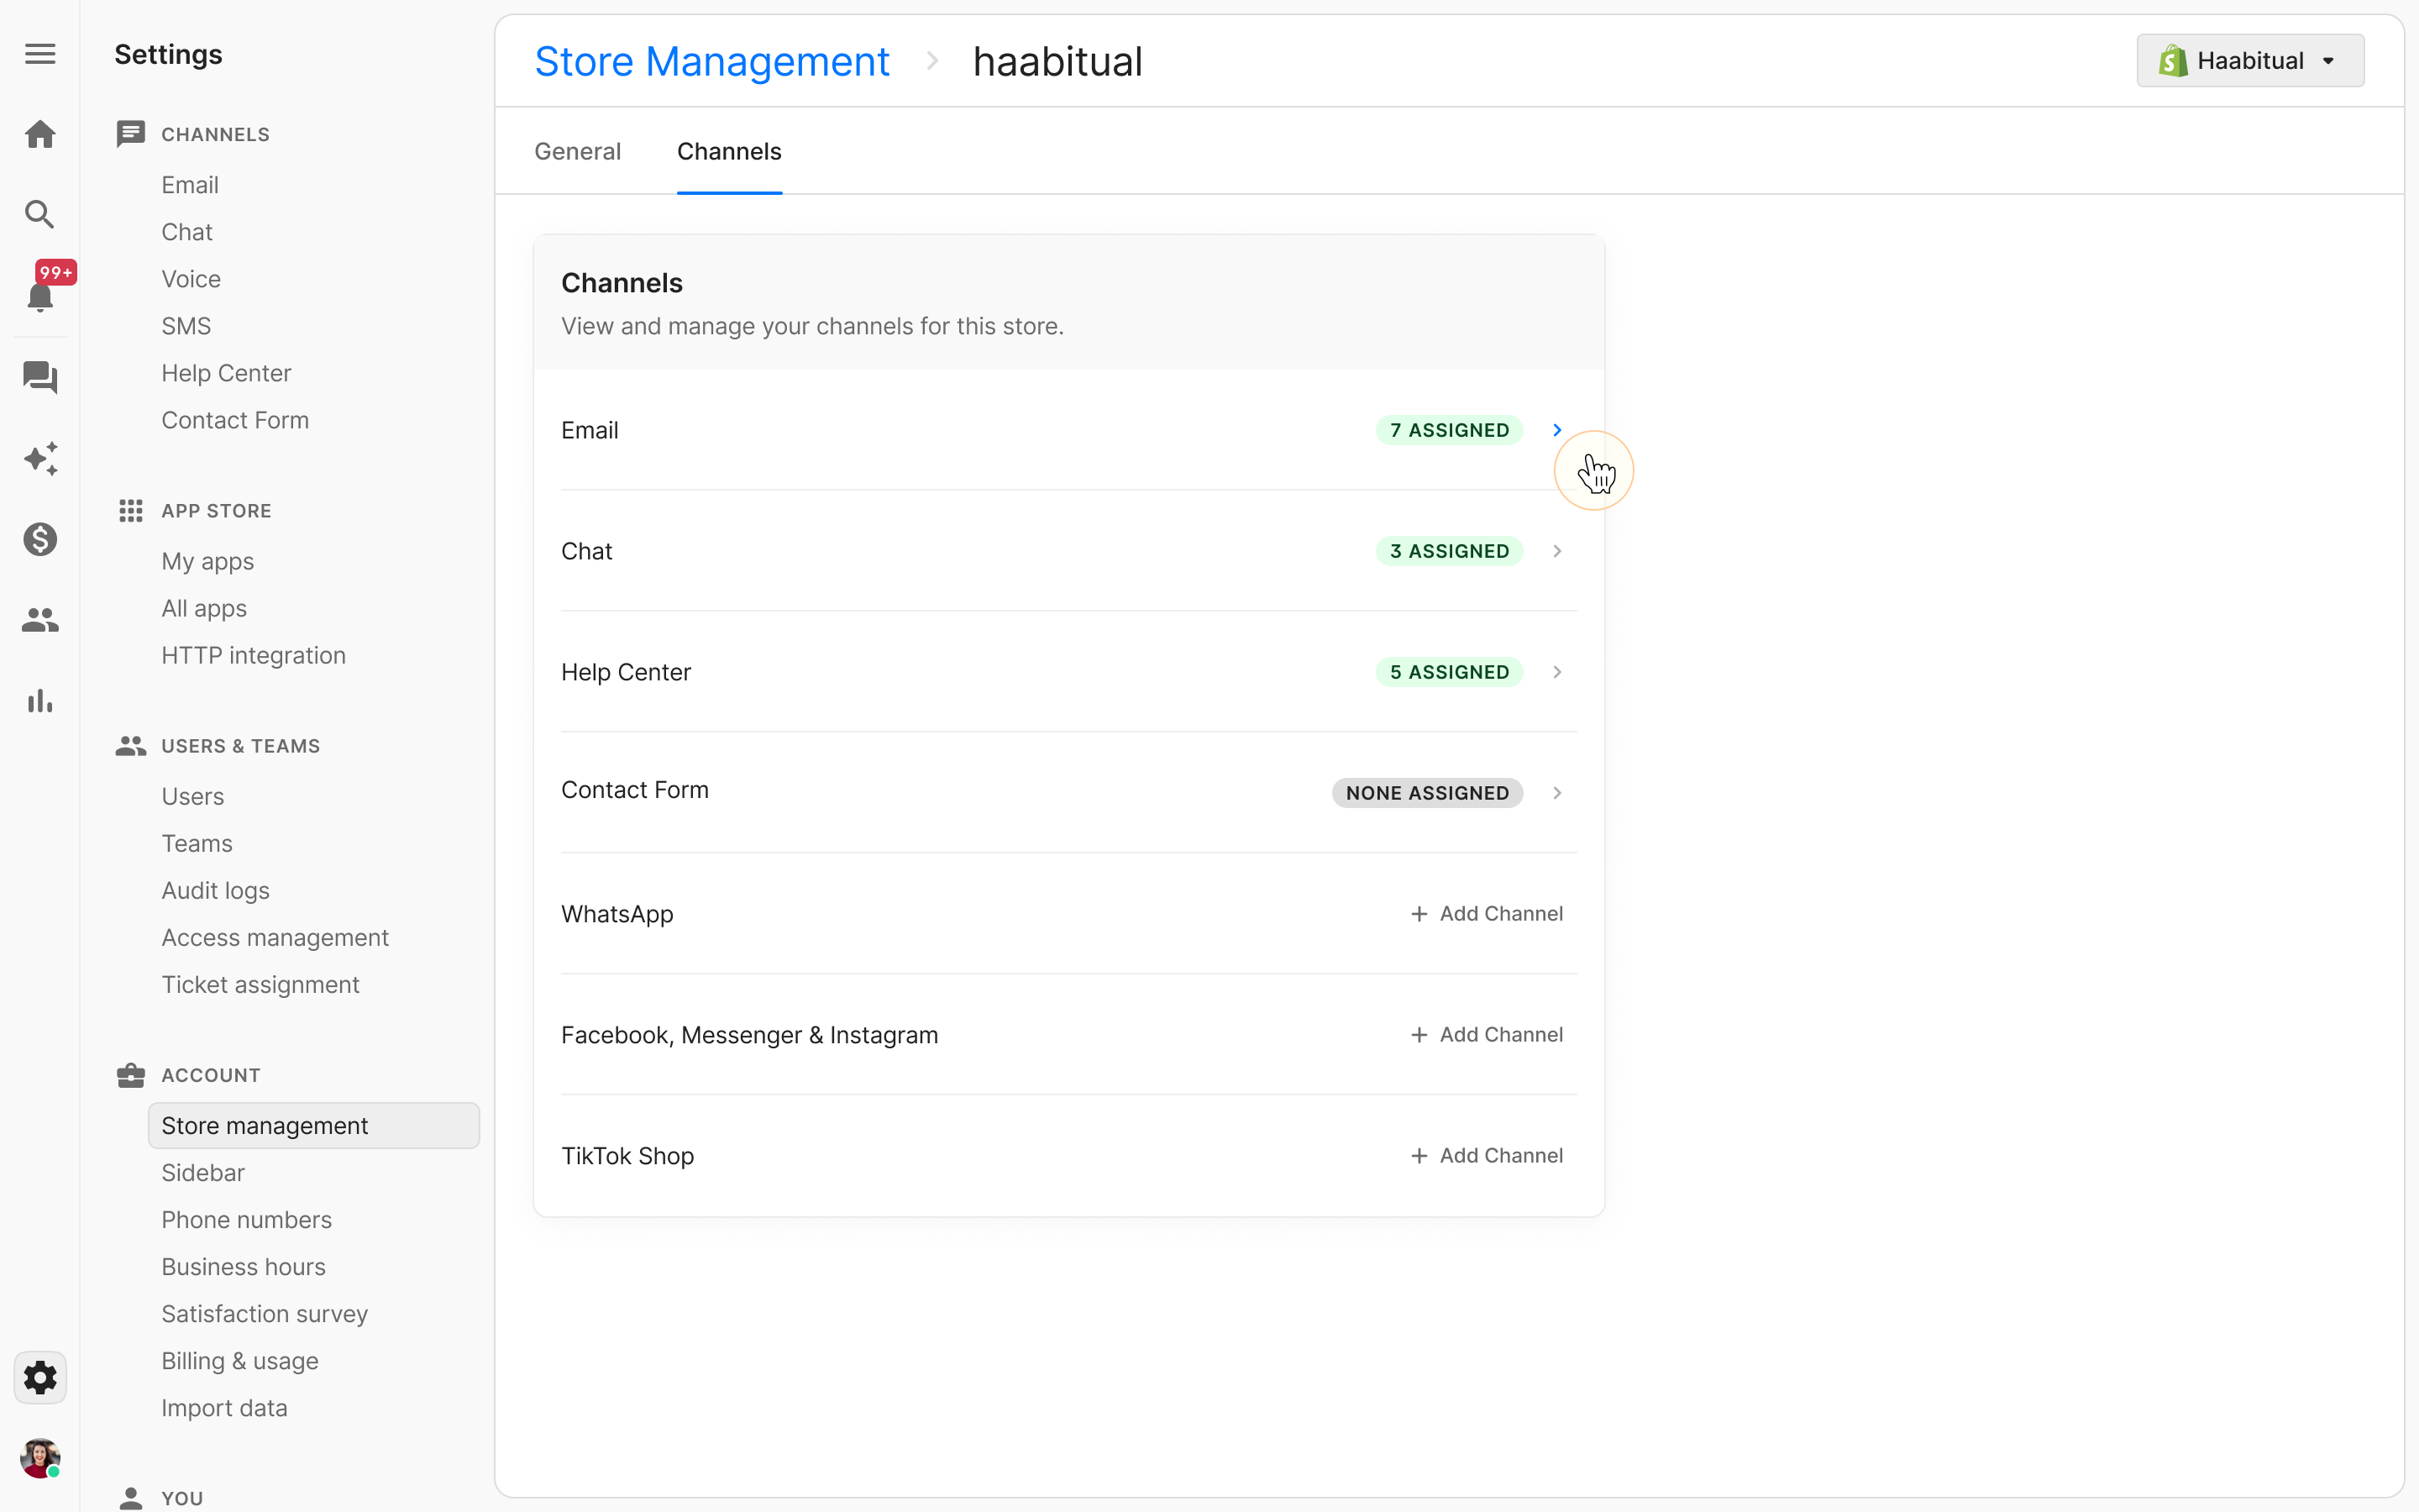The width and height of the screenshot is (2419, 1512).
Task: Click the plus icon for WhatsApp
Action: 1419,914
